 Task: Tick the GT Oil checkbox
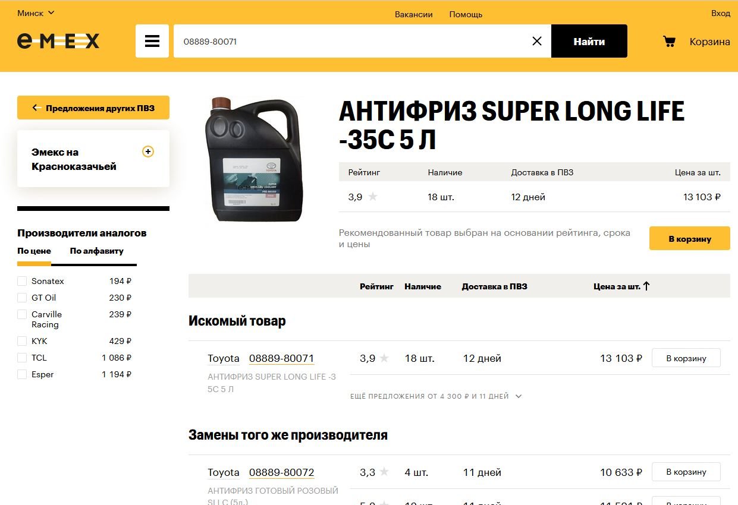22,298
